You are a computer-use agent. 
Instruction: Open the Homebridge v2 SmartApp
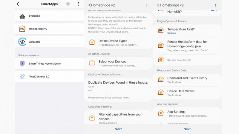click(49, 29)
